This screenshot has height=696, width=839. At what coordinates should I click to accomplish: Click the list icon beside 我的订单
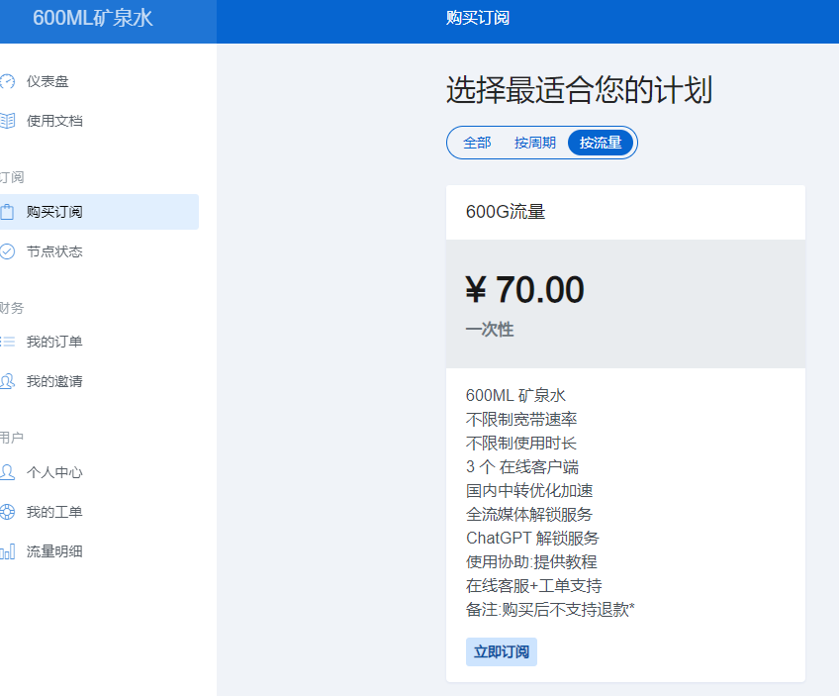coord(7,342)
